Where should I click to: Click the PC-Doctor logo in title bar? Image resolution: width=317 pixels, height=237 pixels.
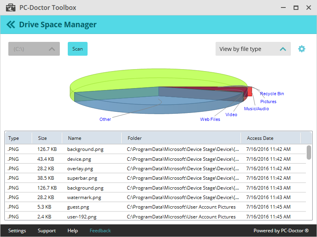[10, 7]
